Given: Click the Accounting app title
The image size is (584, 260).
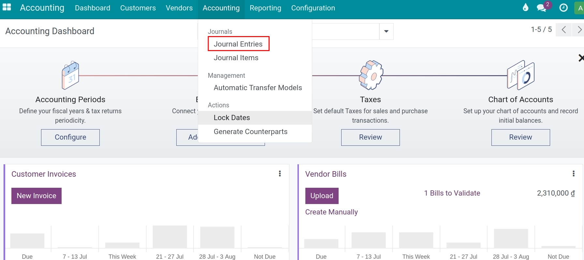Looking at the screenshot, I should tap(42, 7).
